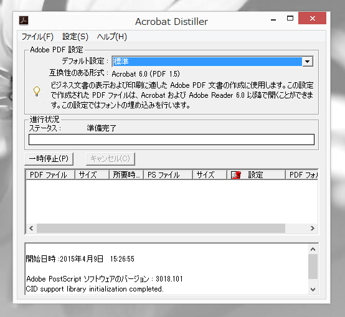The image size is (345, 317).
Task: Maximize the Acrobat Distiller window
Action: [290, 19]
